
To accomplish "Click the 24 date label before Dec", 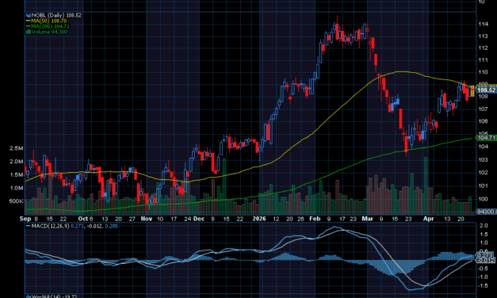I will point(188,219).
